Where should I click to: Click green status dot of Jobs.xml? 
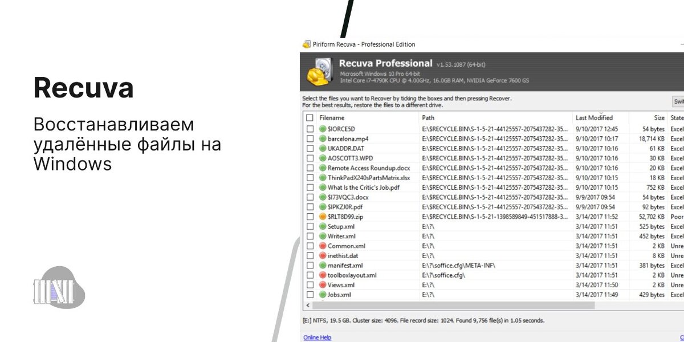click(x=323, y=295)
